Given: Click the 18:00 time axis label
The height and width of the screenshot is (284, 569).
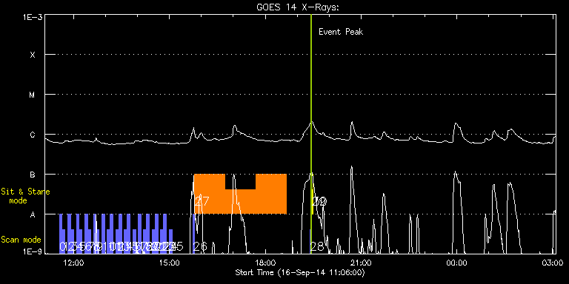Looking at the screenshot, I should pos(265,263).
